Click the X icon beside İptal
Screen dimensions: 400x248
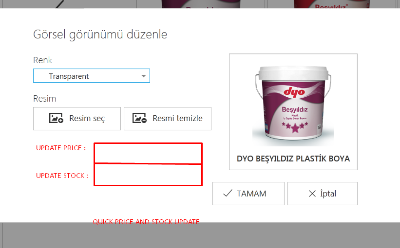click(x=312, y=194)
